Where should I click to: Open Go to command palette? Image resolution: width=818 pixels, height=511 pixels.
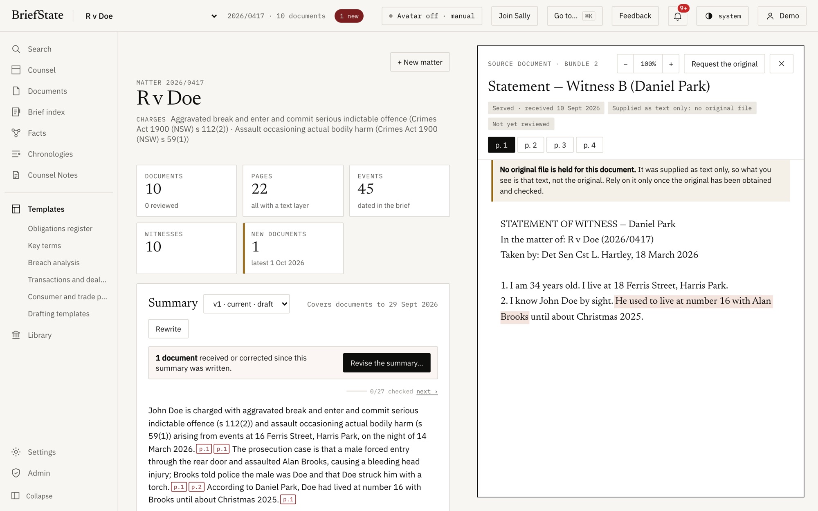click(x=575, y=16)
